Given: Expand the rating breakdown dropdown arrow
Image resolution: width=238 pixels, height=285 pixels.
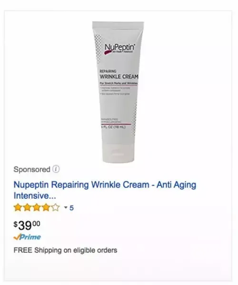Looking at the screenshot, I should tap(66, 207).
